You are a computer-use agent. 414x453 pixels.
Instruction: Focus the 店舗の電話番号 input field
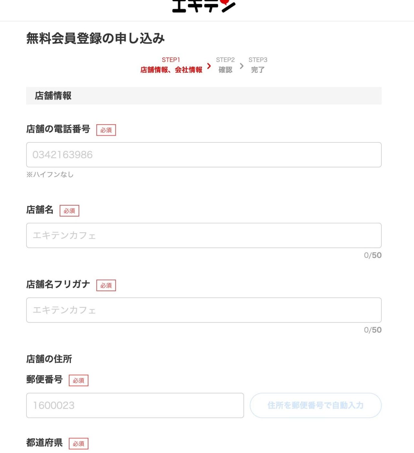[204, 155]
